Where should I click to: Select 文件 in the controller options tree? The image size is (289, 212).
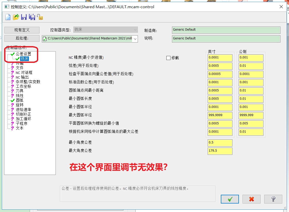tap(20, 68)
